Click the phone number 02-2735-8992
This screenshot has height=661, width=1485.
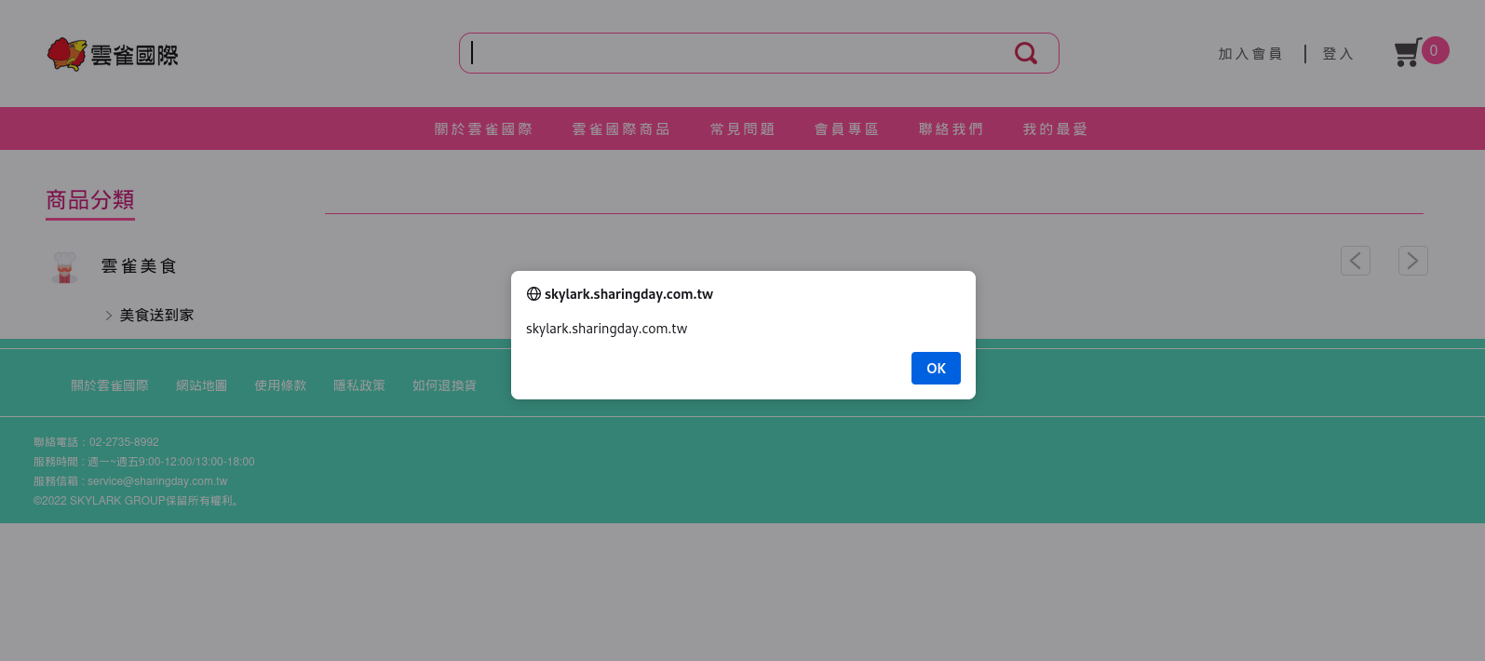coord(124,442)
